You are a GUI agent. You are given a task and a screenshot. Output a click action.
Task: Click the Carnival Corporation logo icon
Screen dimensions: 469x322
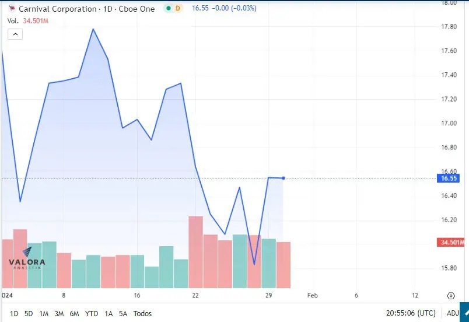pos(12,8)
